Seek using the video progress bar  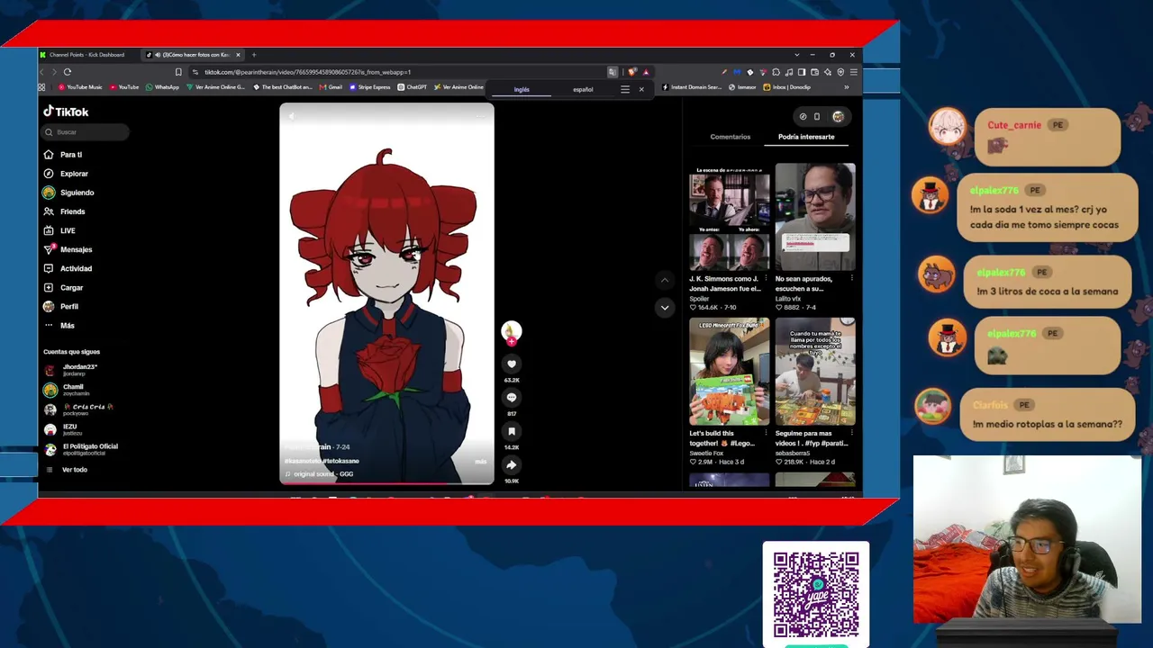click(x=386, y=483)
